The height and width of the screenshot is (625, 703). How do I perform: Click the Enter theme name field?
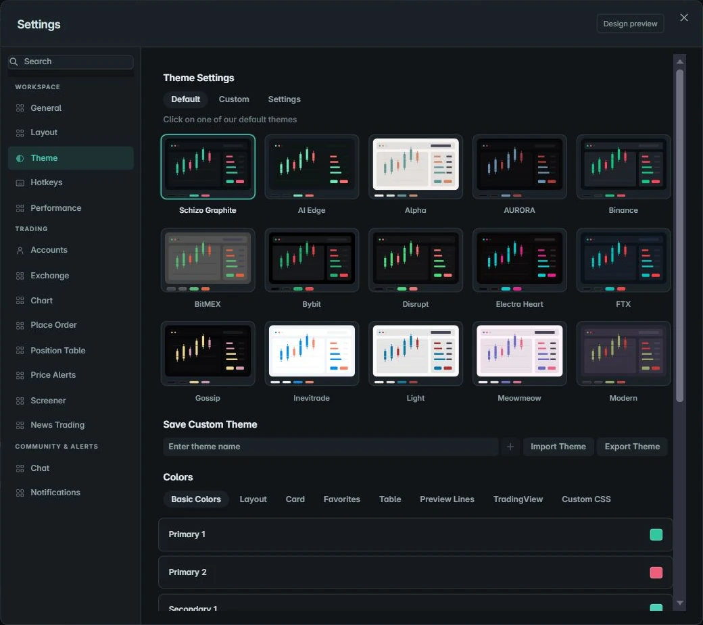click(x=331, y=447)
